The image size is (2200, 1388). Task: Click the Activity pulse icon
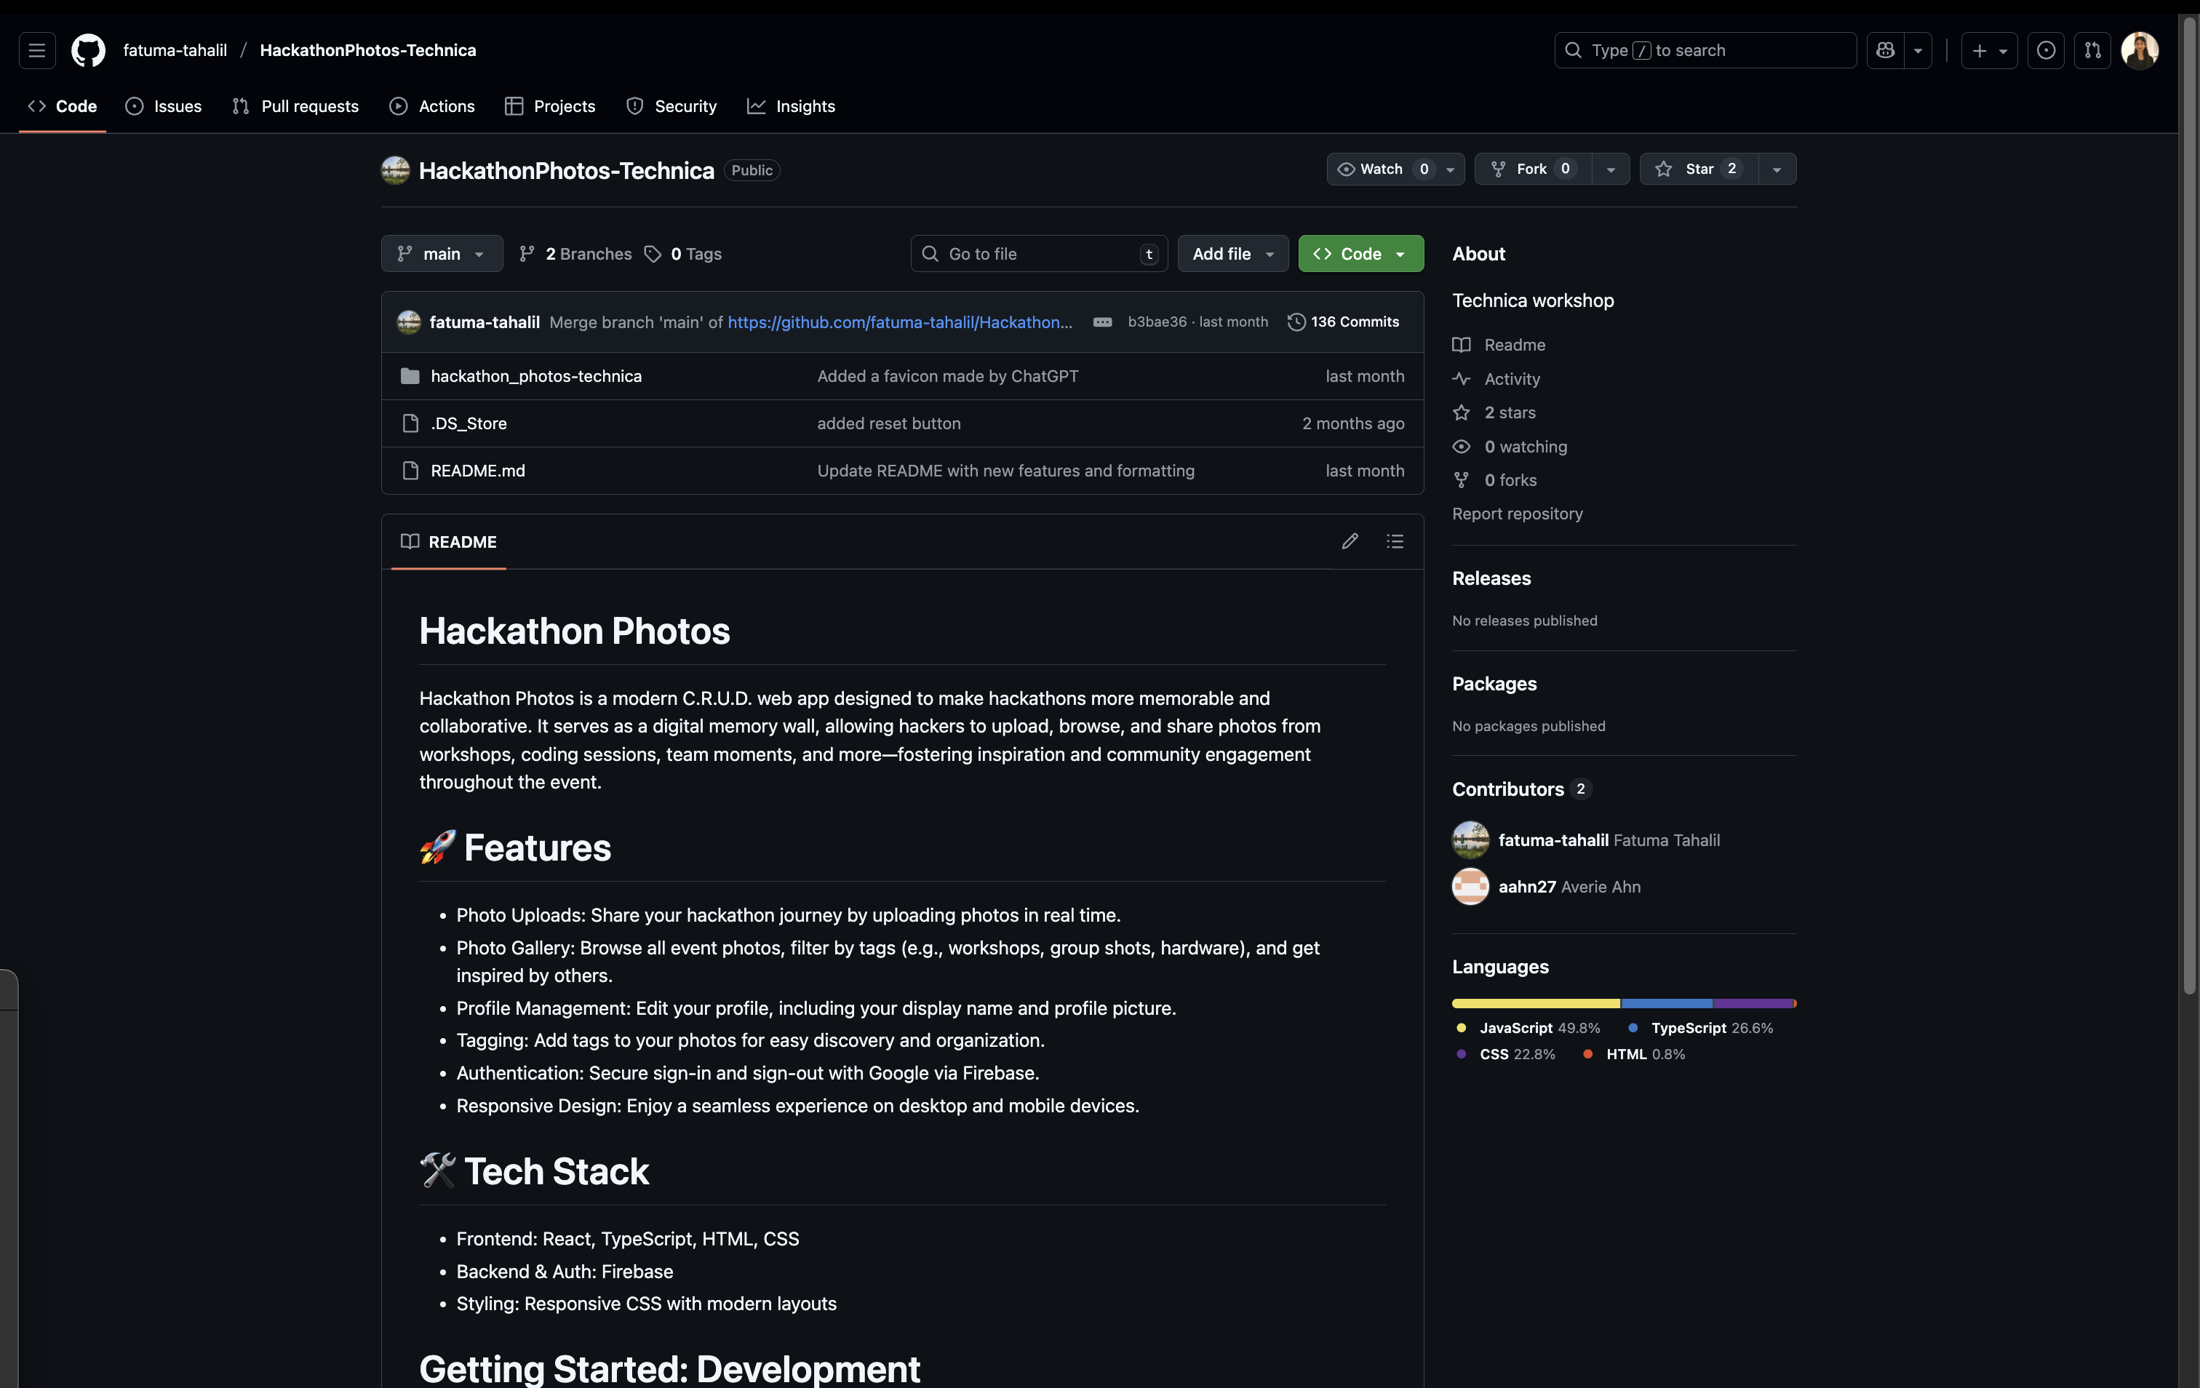(1462, 379)
